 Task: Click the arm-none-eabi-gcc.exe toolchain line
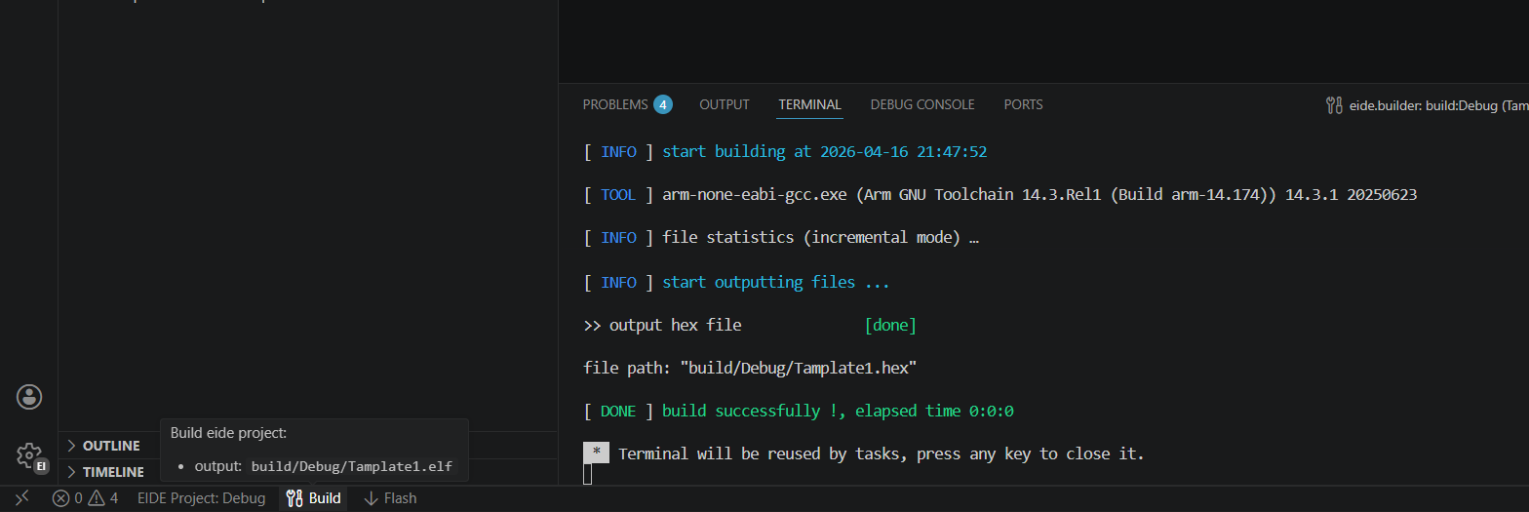(1000, 195)
